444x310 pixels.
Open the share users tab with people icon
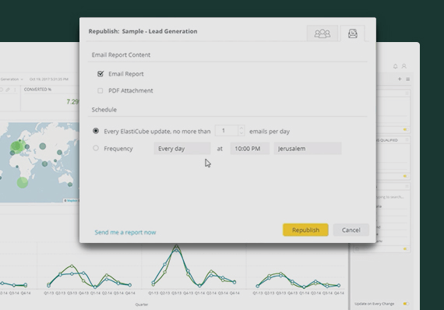click(x=322, y=33)
